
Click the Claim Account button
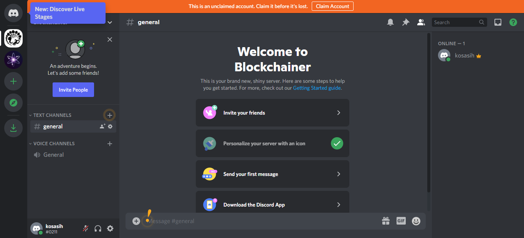tap(332, 6)
